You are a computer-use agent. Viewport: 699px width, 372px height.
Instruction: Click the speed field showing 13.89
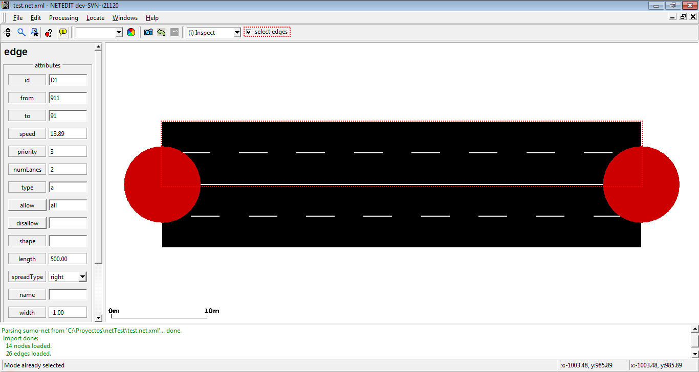click(68, 133)
